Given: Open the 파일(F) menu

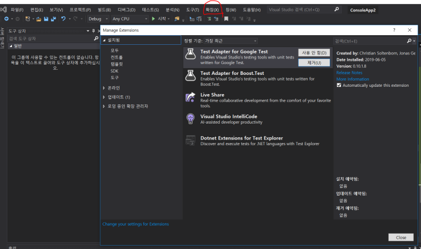Looking at the screenshot, I should pyautogui.click(x=17, y=10).
